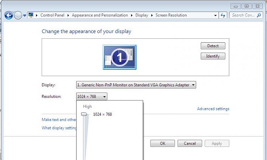Click the Cancel button

(x=190, y=143)
